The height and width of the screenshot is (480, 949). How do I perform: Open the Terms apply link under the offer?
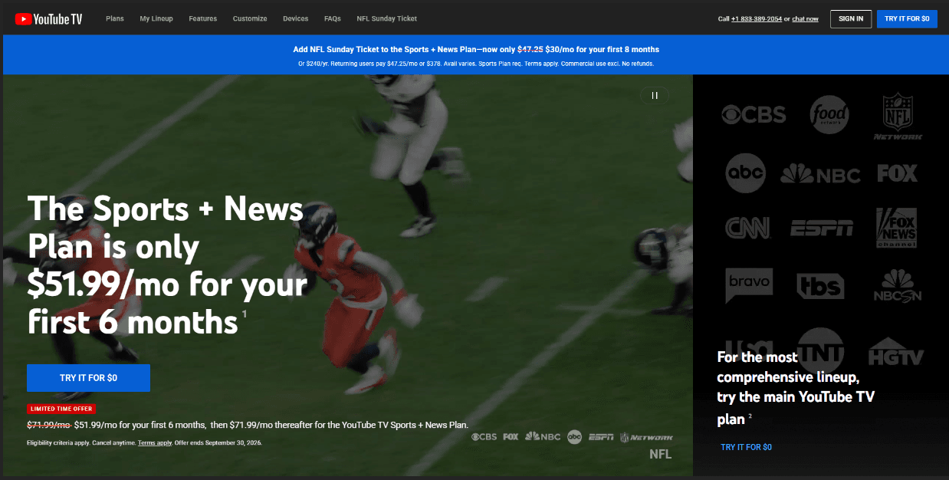coord(155,443)
